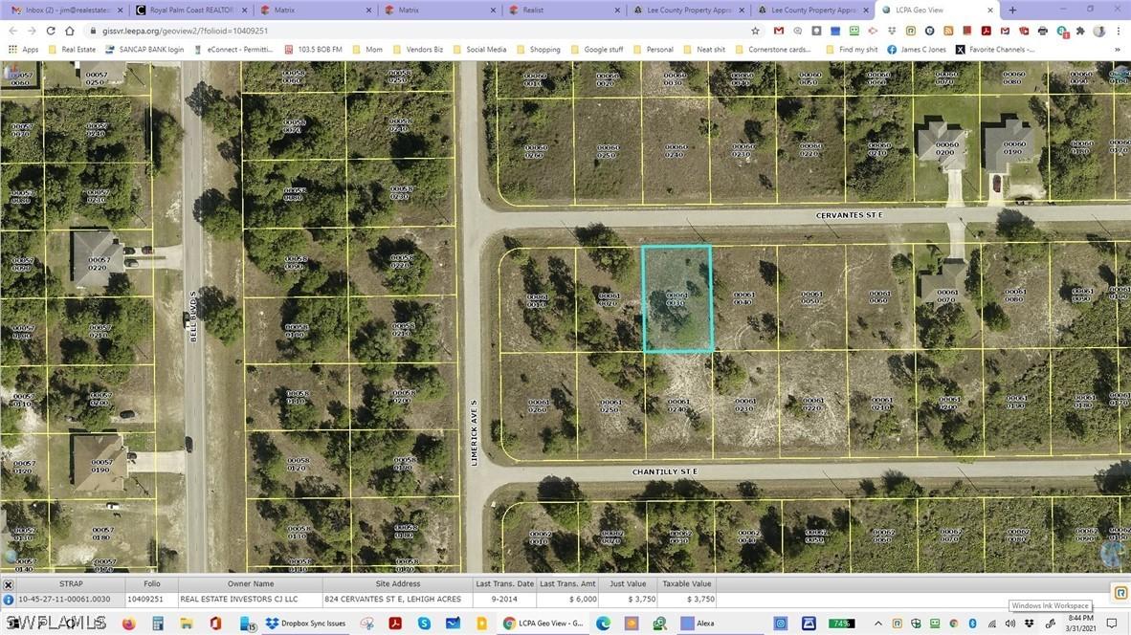Open the Chrome three-dot menu
The image size is (1131, 635).
[1119, 30]
